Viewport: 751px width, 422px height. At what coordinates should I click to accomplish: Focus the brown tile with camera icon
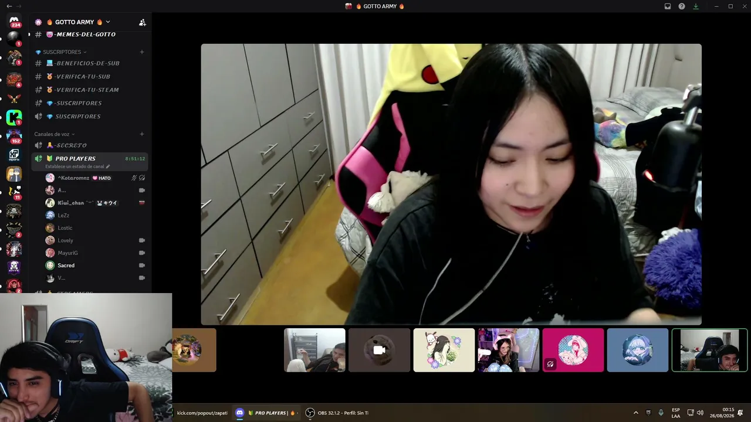[379, 350]
